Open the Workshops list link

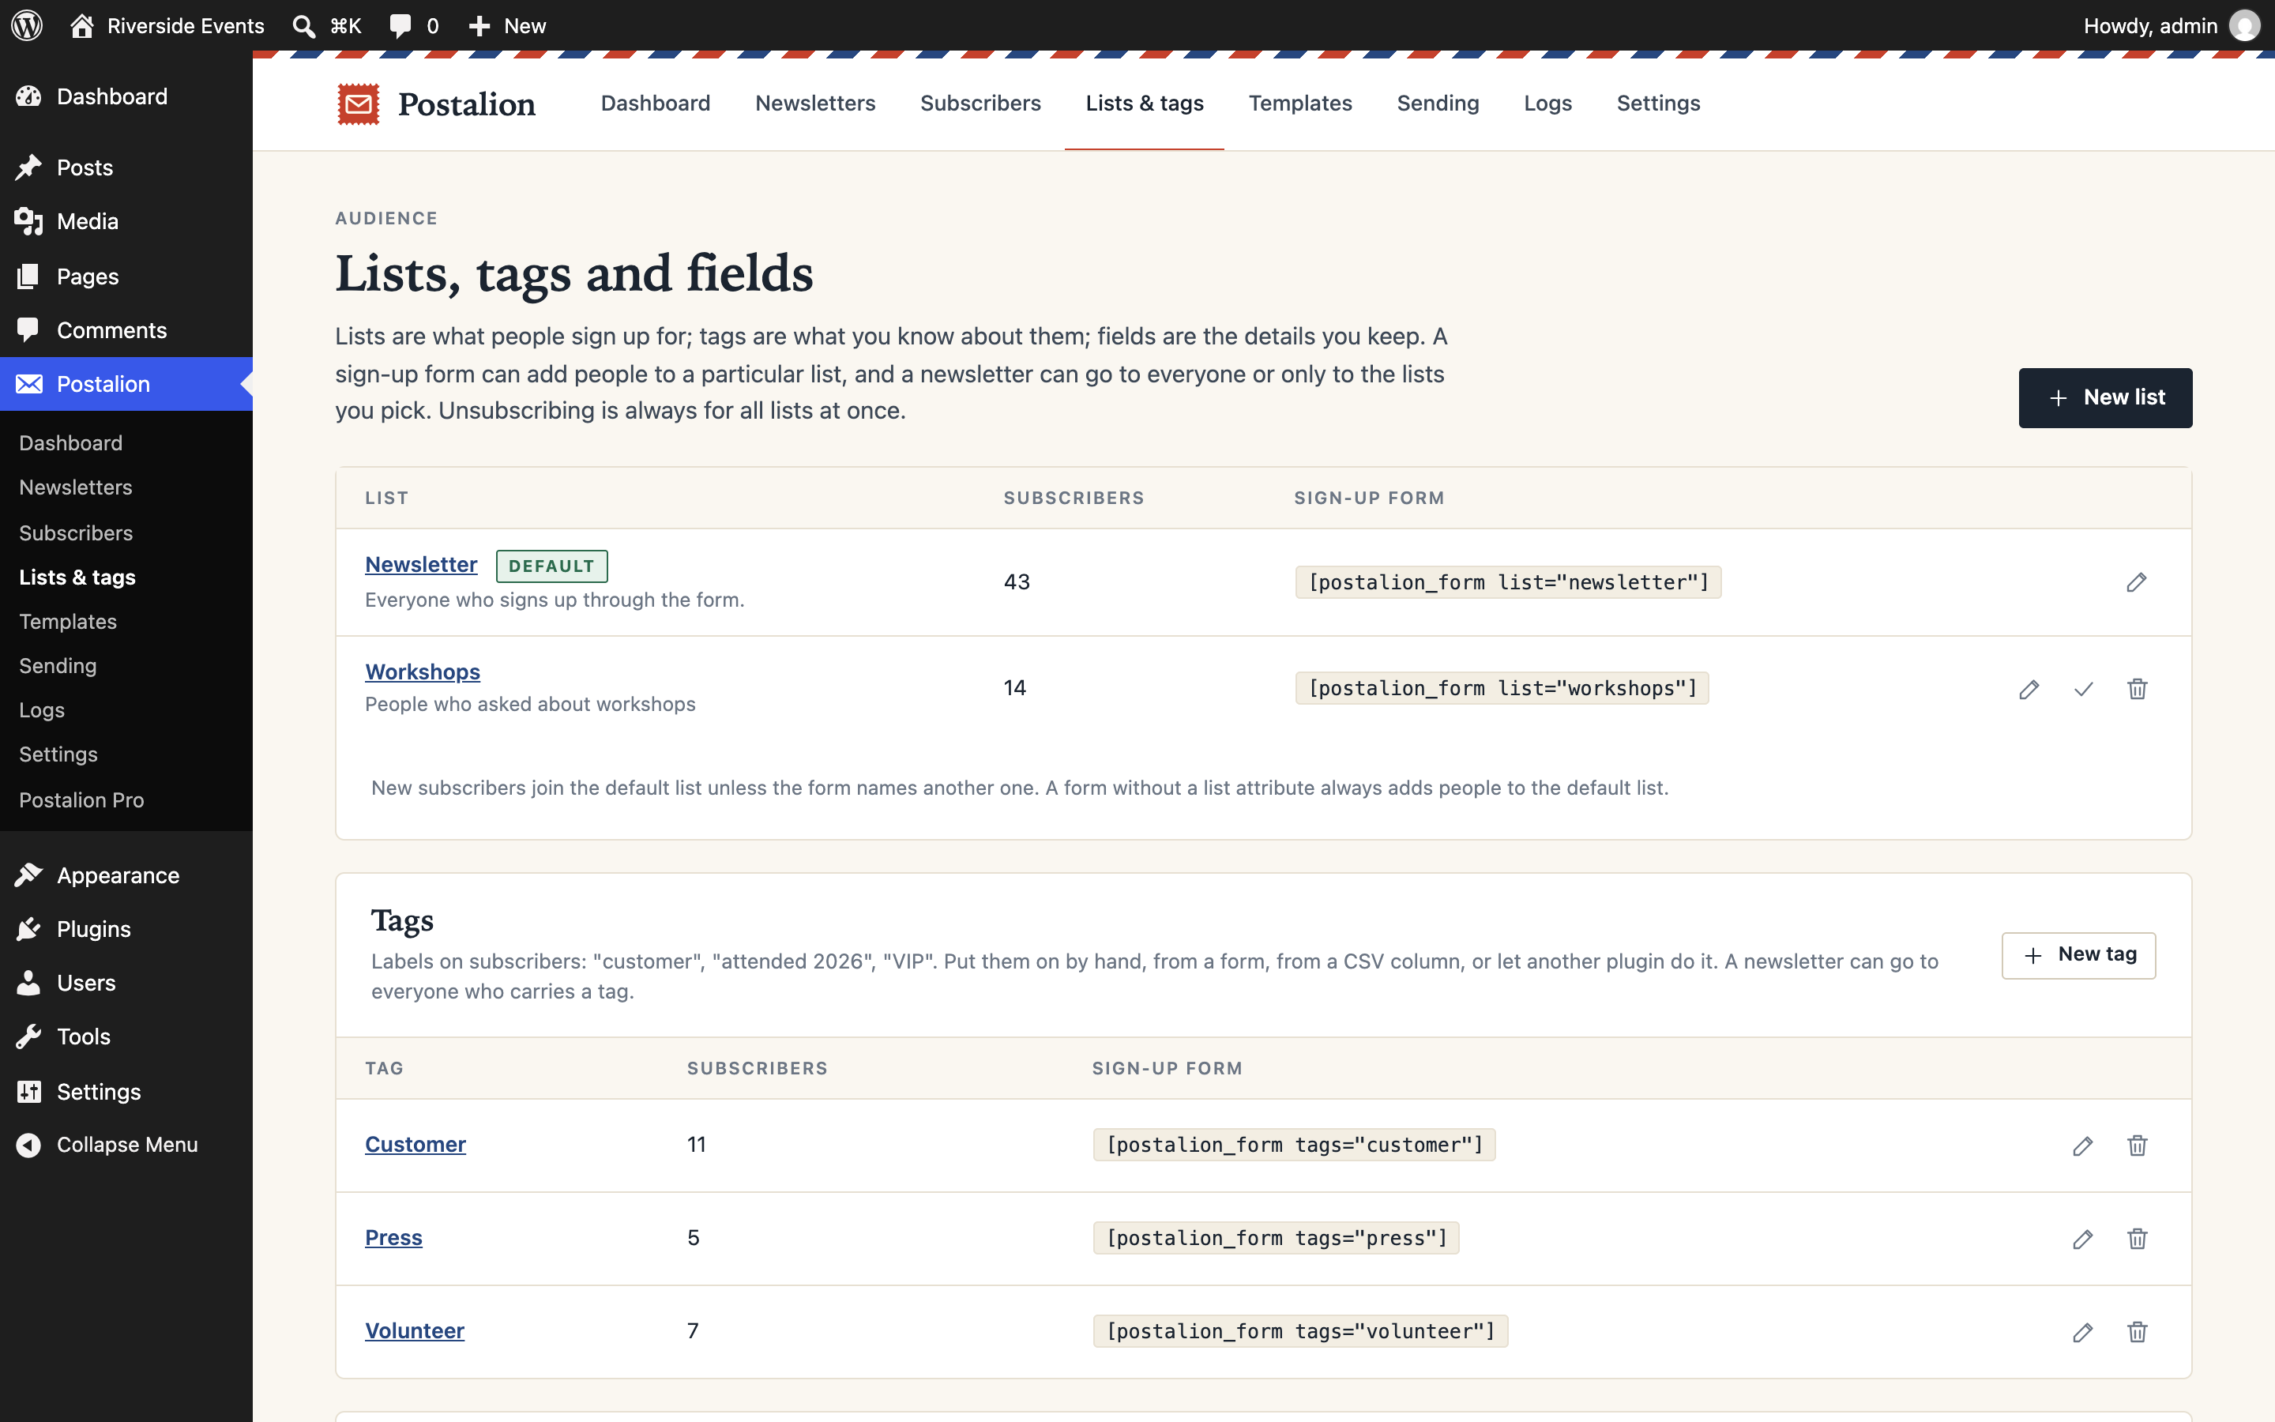click(422, 671)
